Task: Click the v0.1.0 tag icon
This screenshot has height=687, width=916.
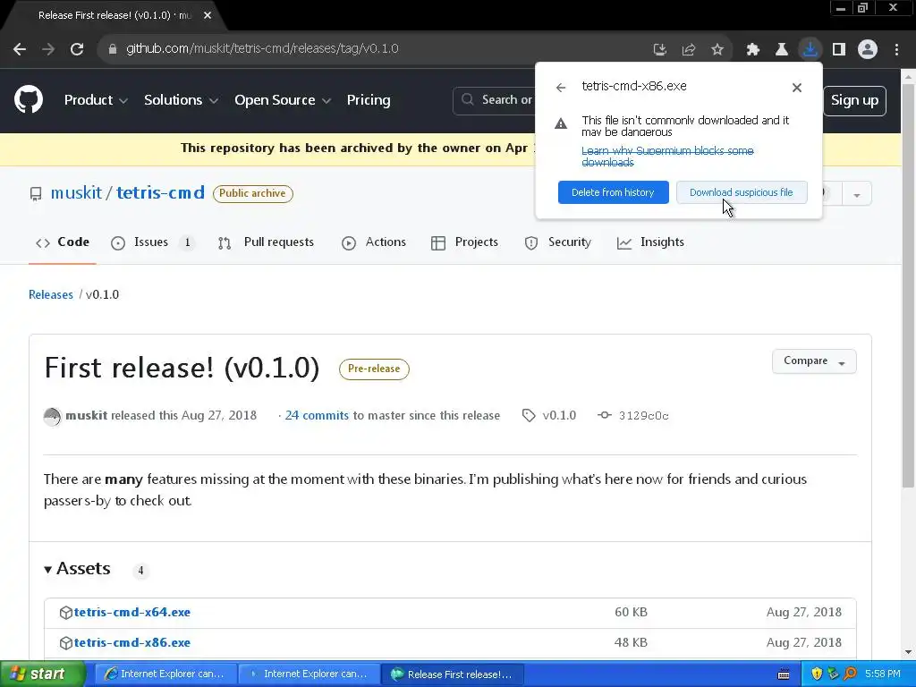Action: 529,415
